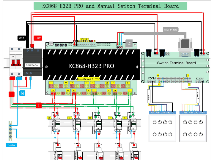Click the red L terminal under the C63 breaker

(12, 78)
